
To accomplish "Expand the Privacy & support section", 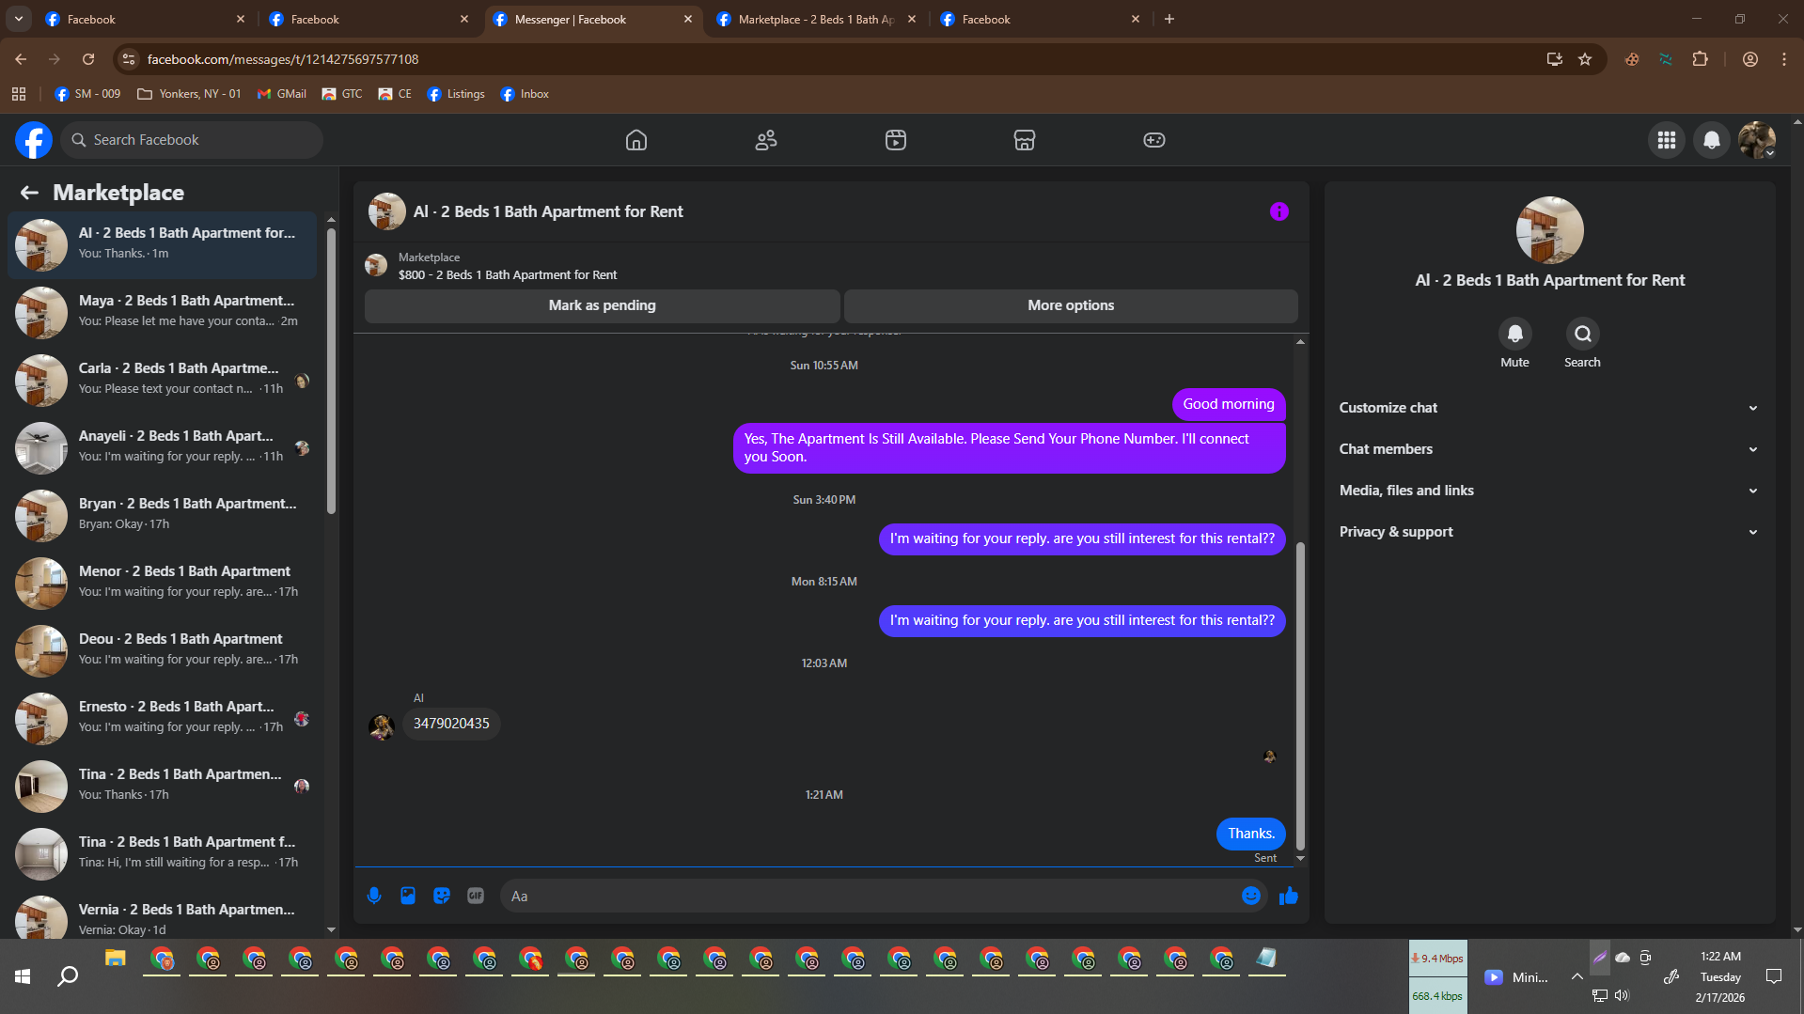I will (x=1549, y=532).
